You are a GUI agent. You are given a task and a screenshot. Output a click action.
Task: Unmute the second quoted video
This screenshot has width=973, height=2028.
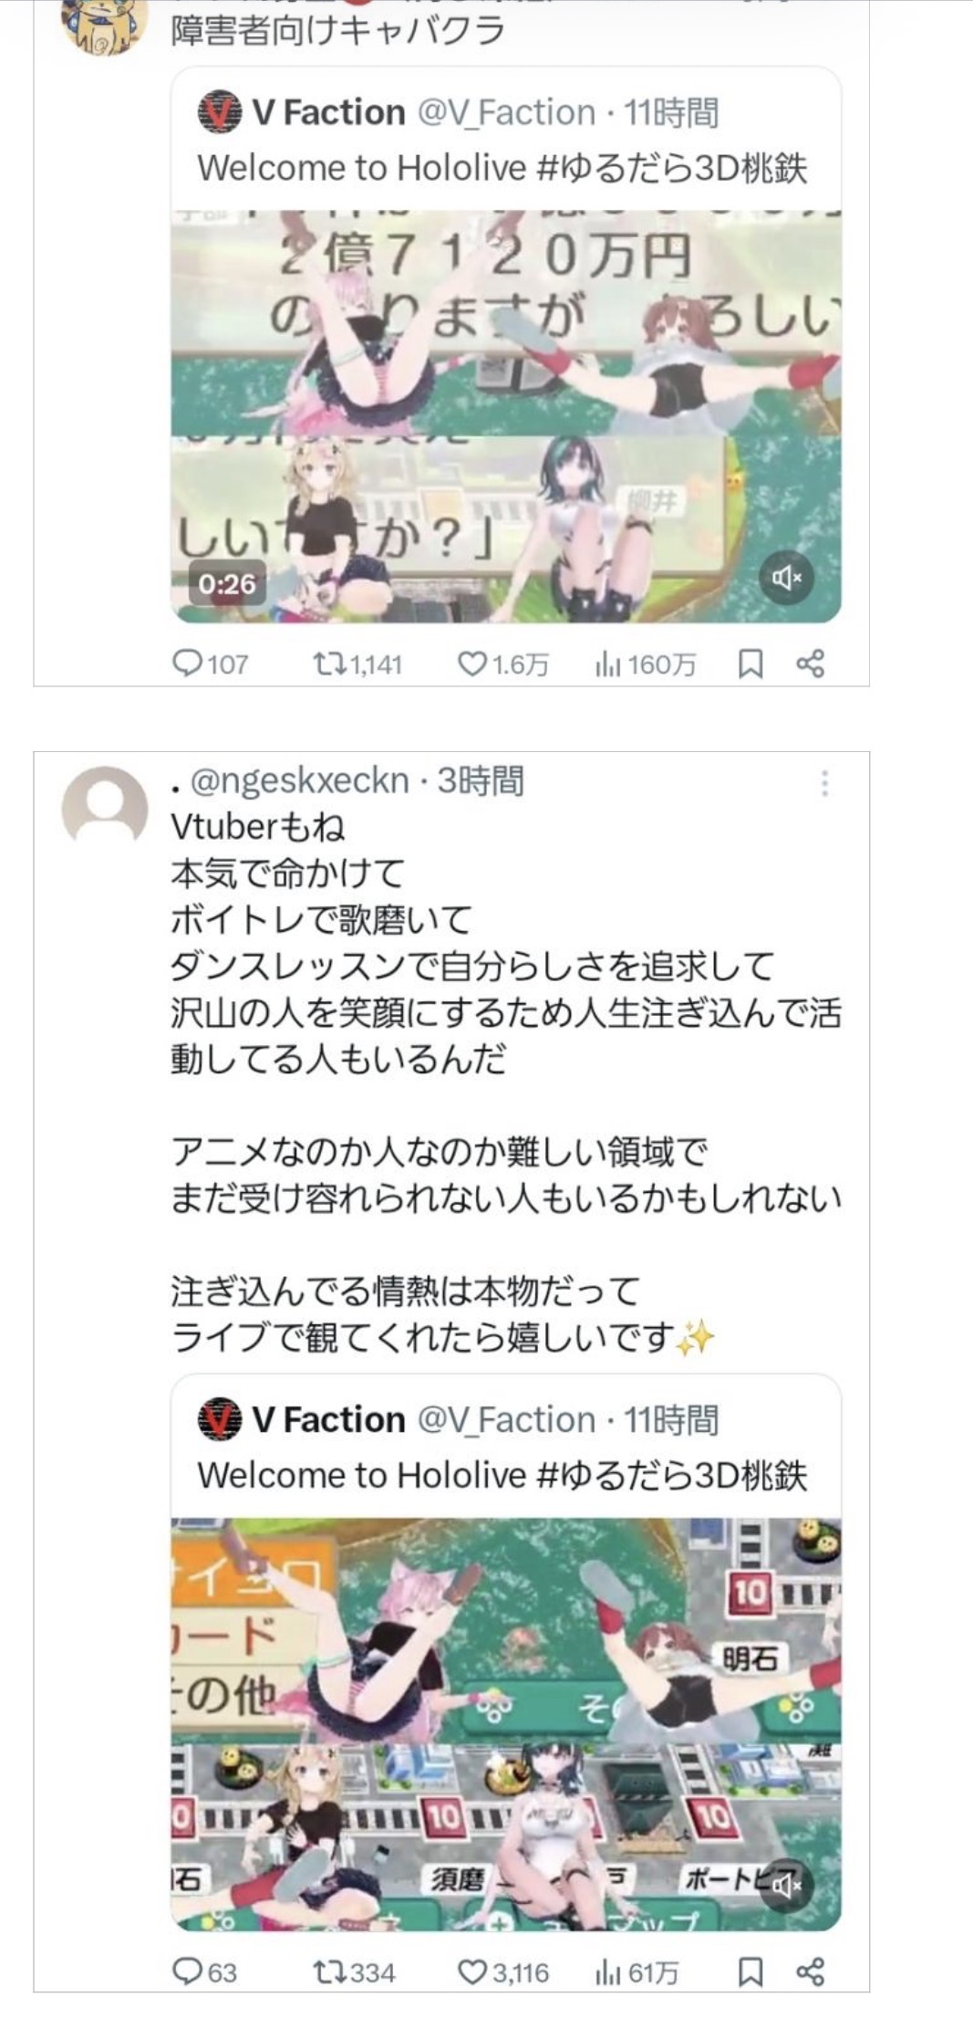(786, 1885)
